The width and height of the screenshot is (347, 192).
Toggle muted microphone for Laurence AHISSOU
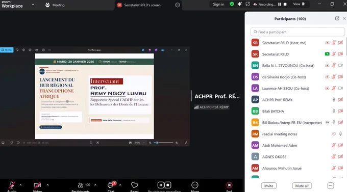click(334, 89)
